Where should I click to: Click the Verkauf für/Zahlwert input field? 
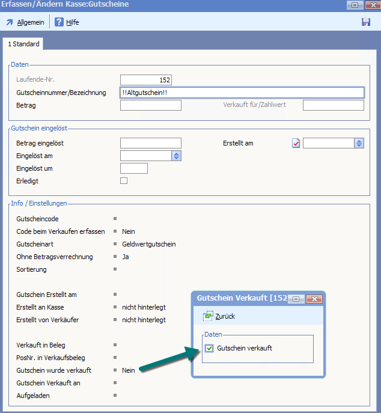pyautogui.click(x=333, y=105)
